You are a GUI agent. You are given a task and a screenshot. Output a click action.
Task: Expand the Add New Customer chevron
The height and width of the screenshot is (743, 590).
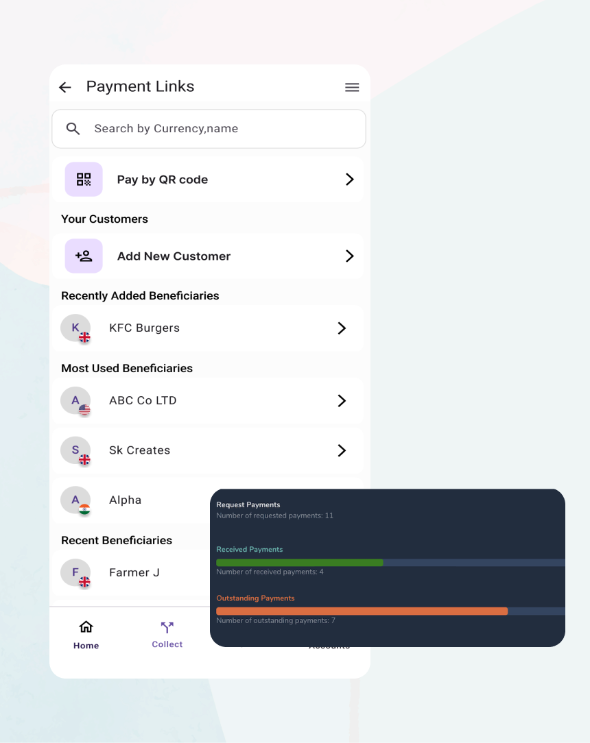pos(350,256)
